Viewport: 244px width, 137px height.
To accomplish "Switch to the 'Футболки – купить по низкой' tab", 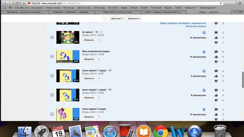I will 25,12.
